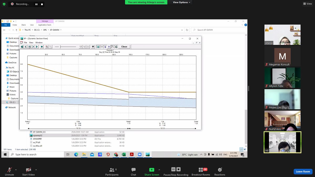Select the xpswmp32 file row

pyautogui.click(x=77, y=136)
